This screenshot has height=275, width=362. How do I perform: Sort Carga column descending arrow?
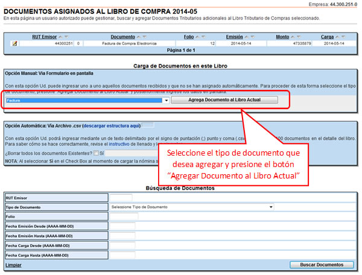[343, 37]
